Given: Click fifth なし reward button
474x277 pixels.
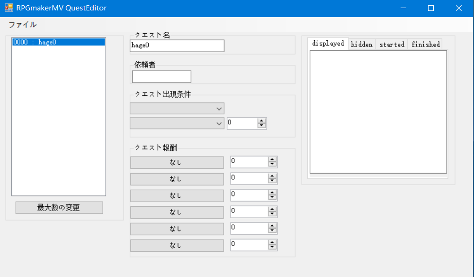Looking at the screenshot, I should tap(177, 229).
